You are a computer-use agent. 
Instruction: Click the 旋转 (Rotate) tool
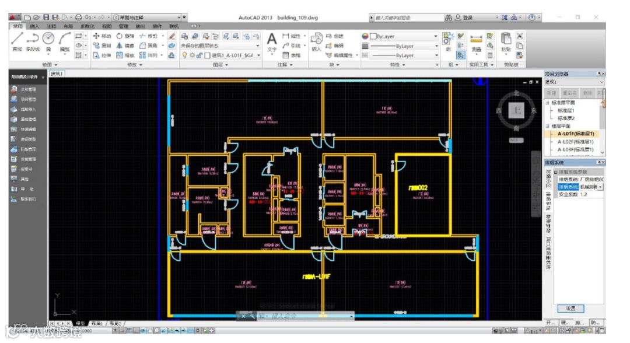pyautogui.click(x=125, y=36)
